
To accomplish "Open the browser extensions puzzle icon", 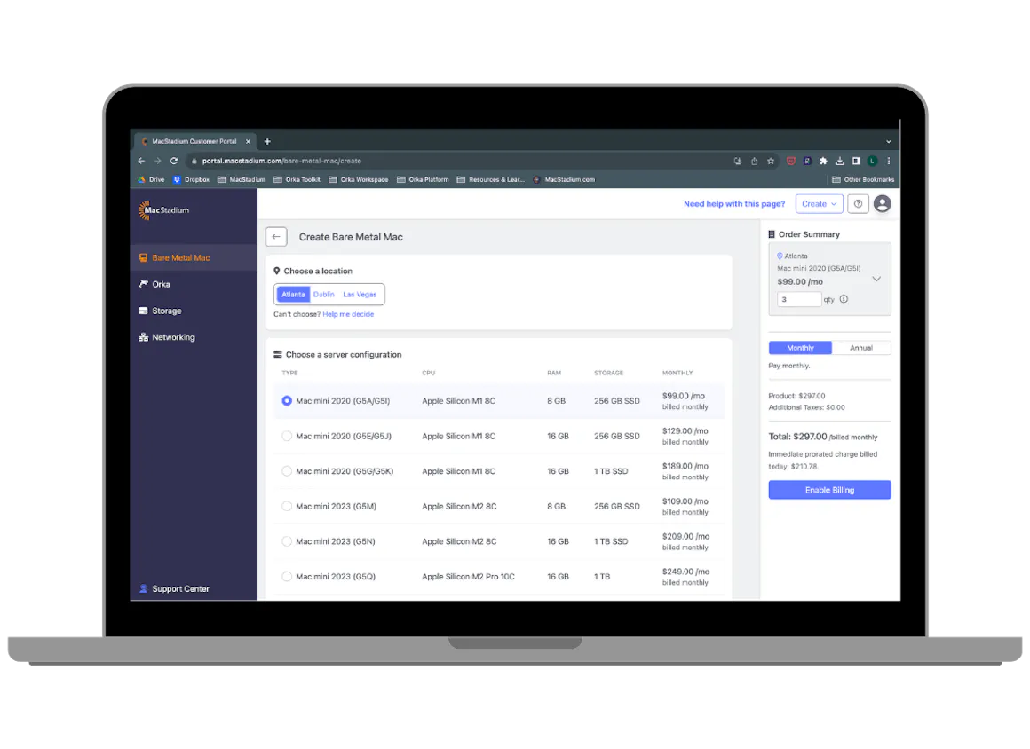I will [823, 162].
